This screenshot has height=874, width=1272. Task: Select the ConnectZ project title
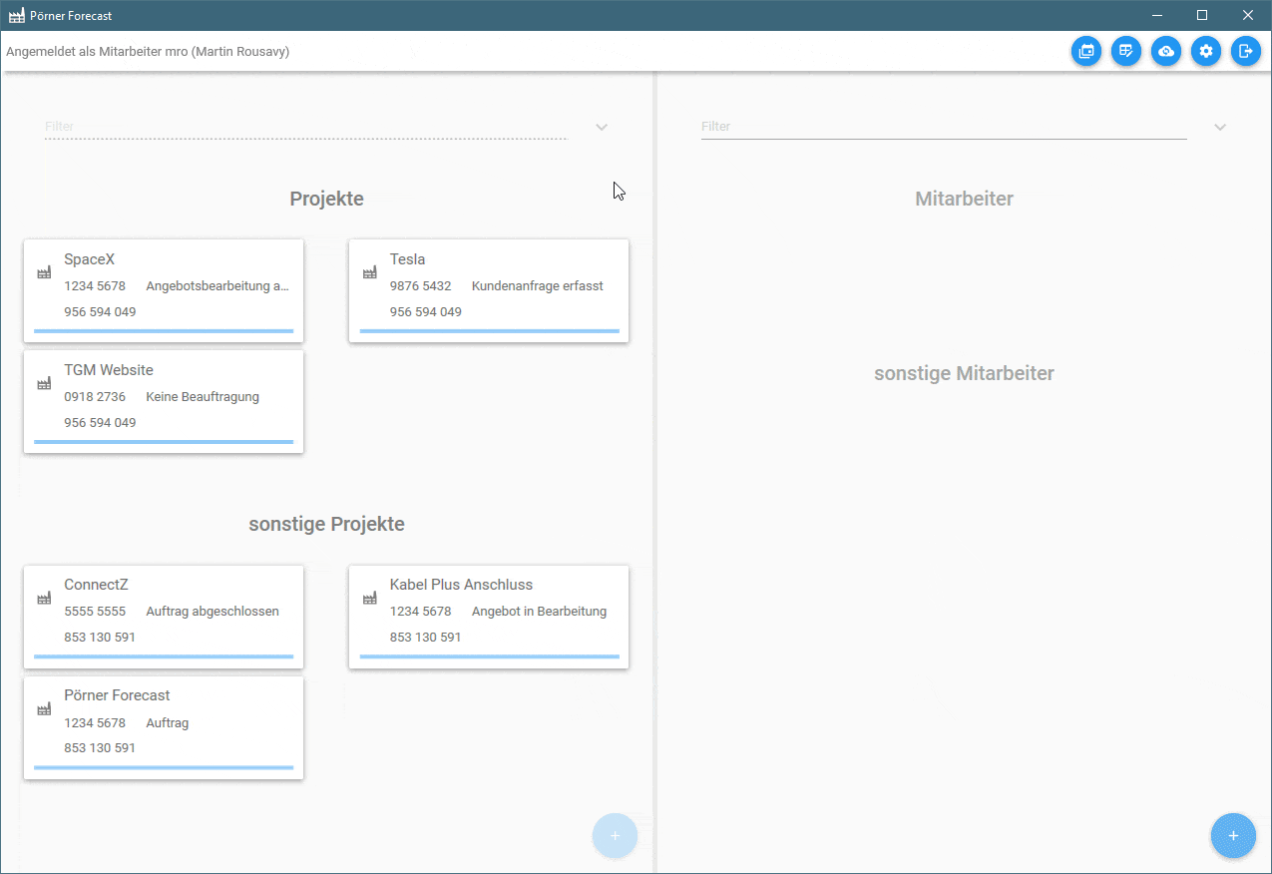click(x=96, y=585)
